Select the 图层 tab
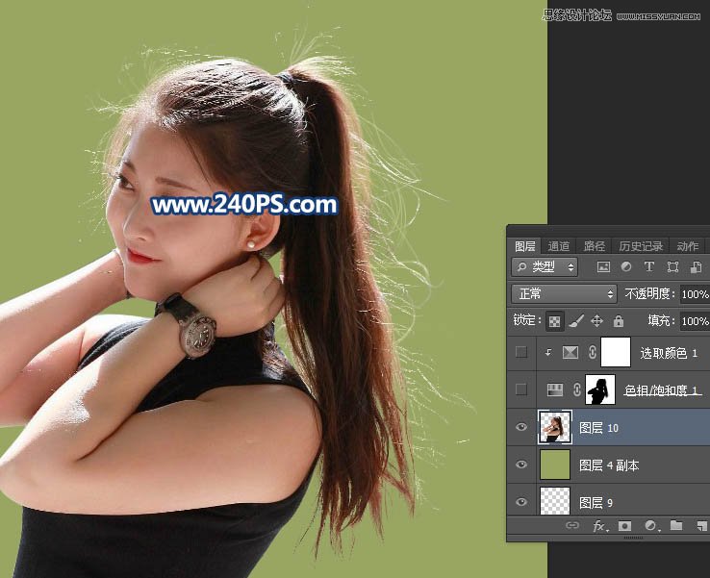 coord(524,246)
